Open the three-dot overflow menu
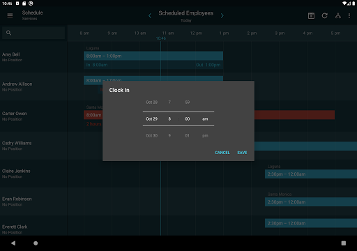Viewport: 357px width, 251px height. 349,15
